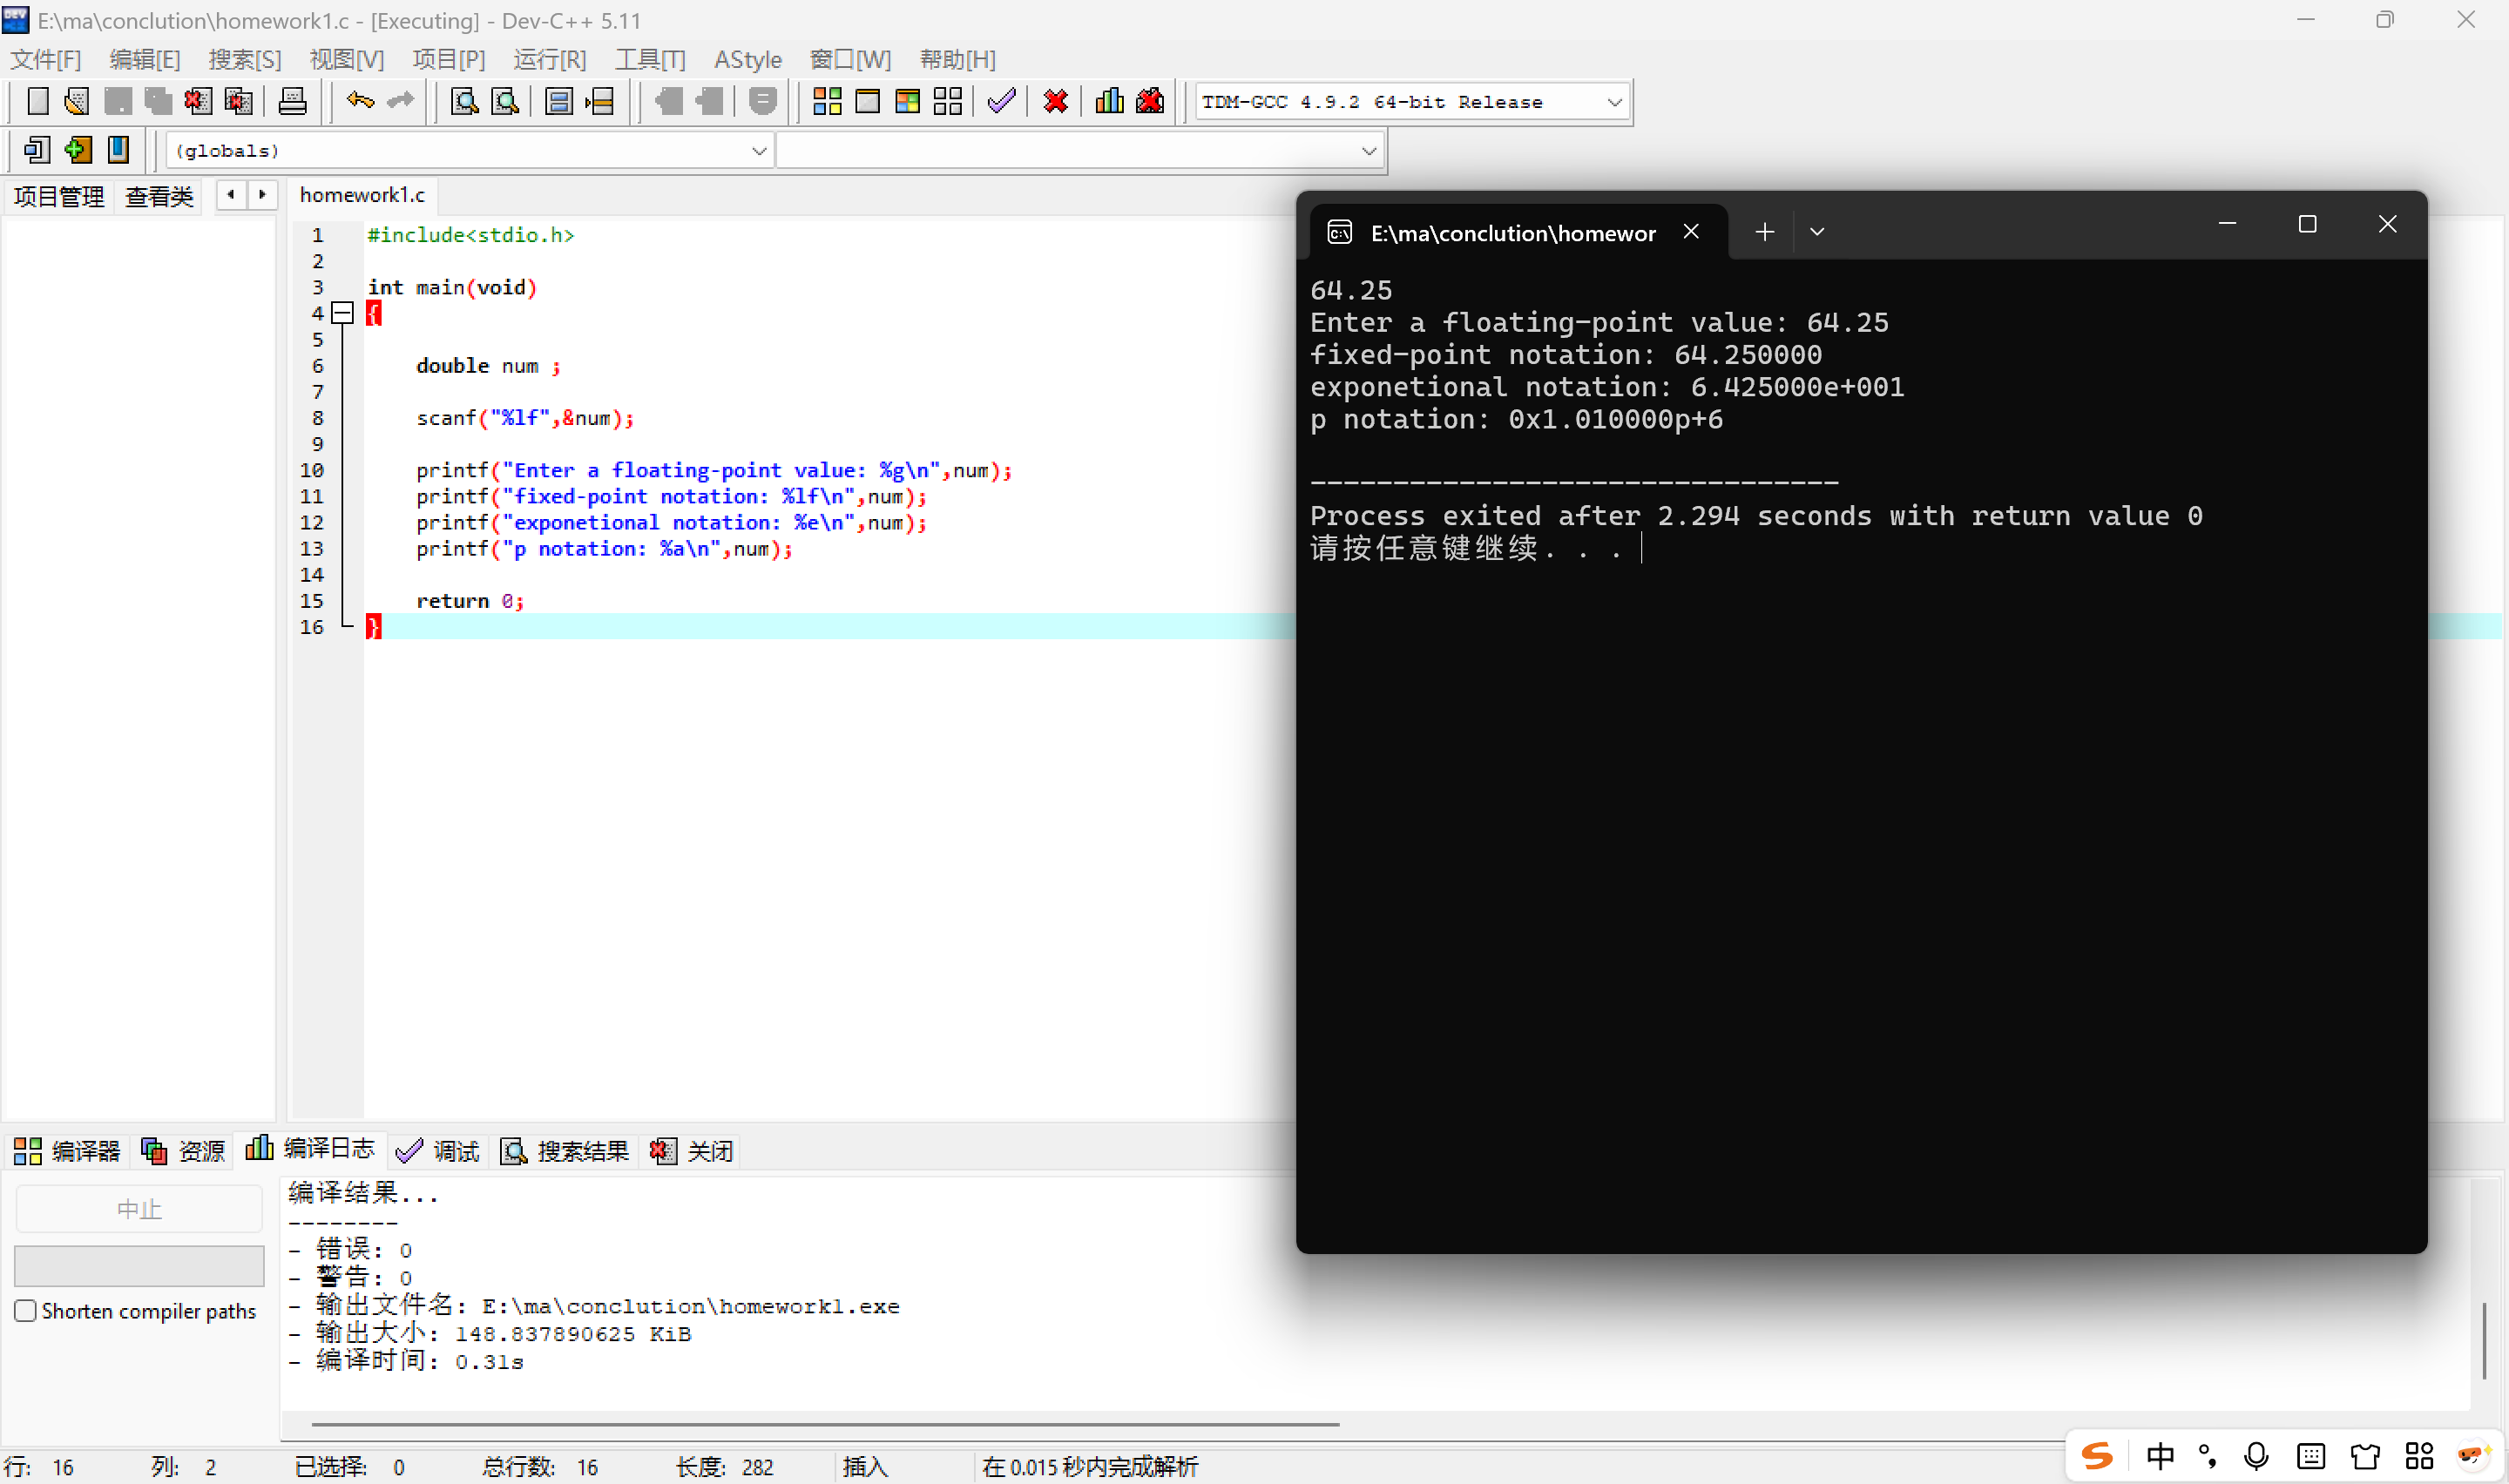
Task: Click the Profile analysis bar chart icon
Action: click(x=1109, y=101)
